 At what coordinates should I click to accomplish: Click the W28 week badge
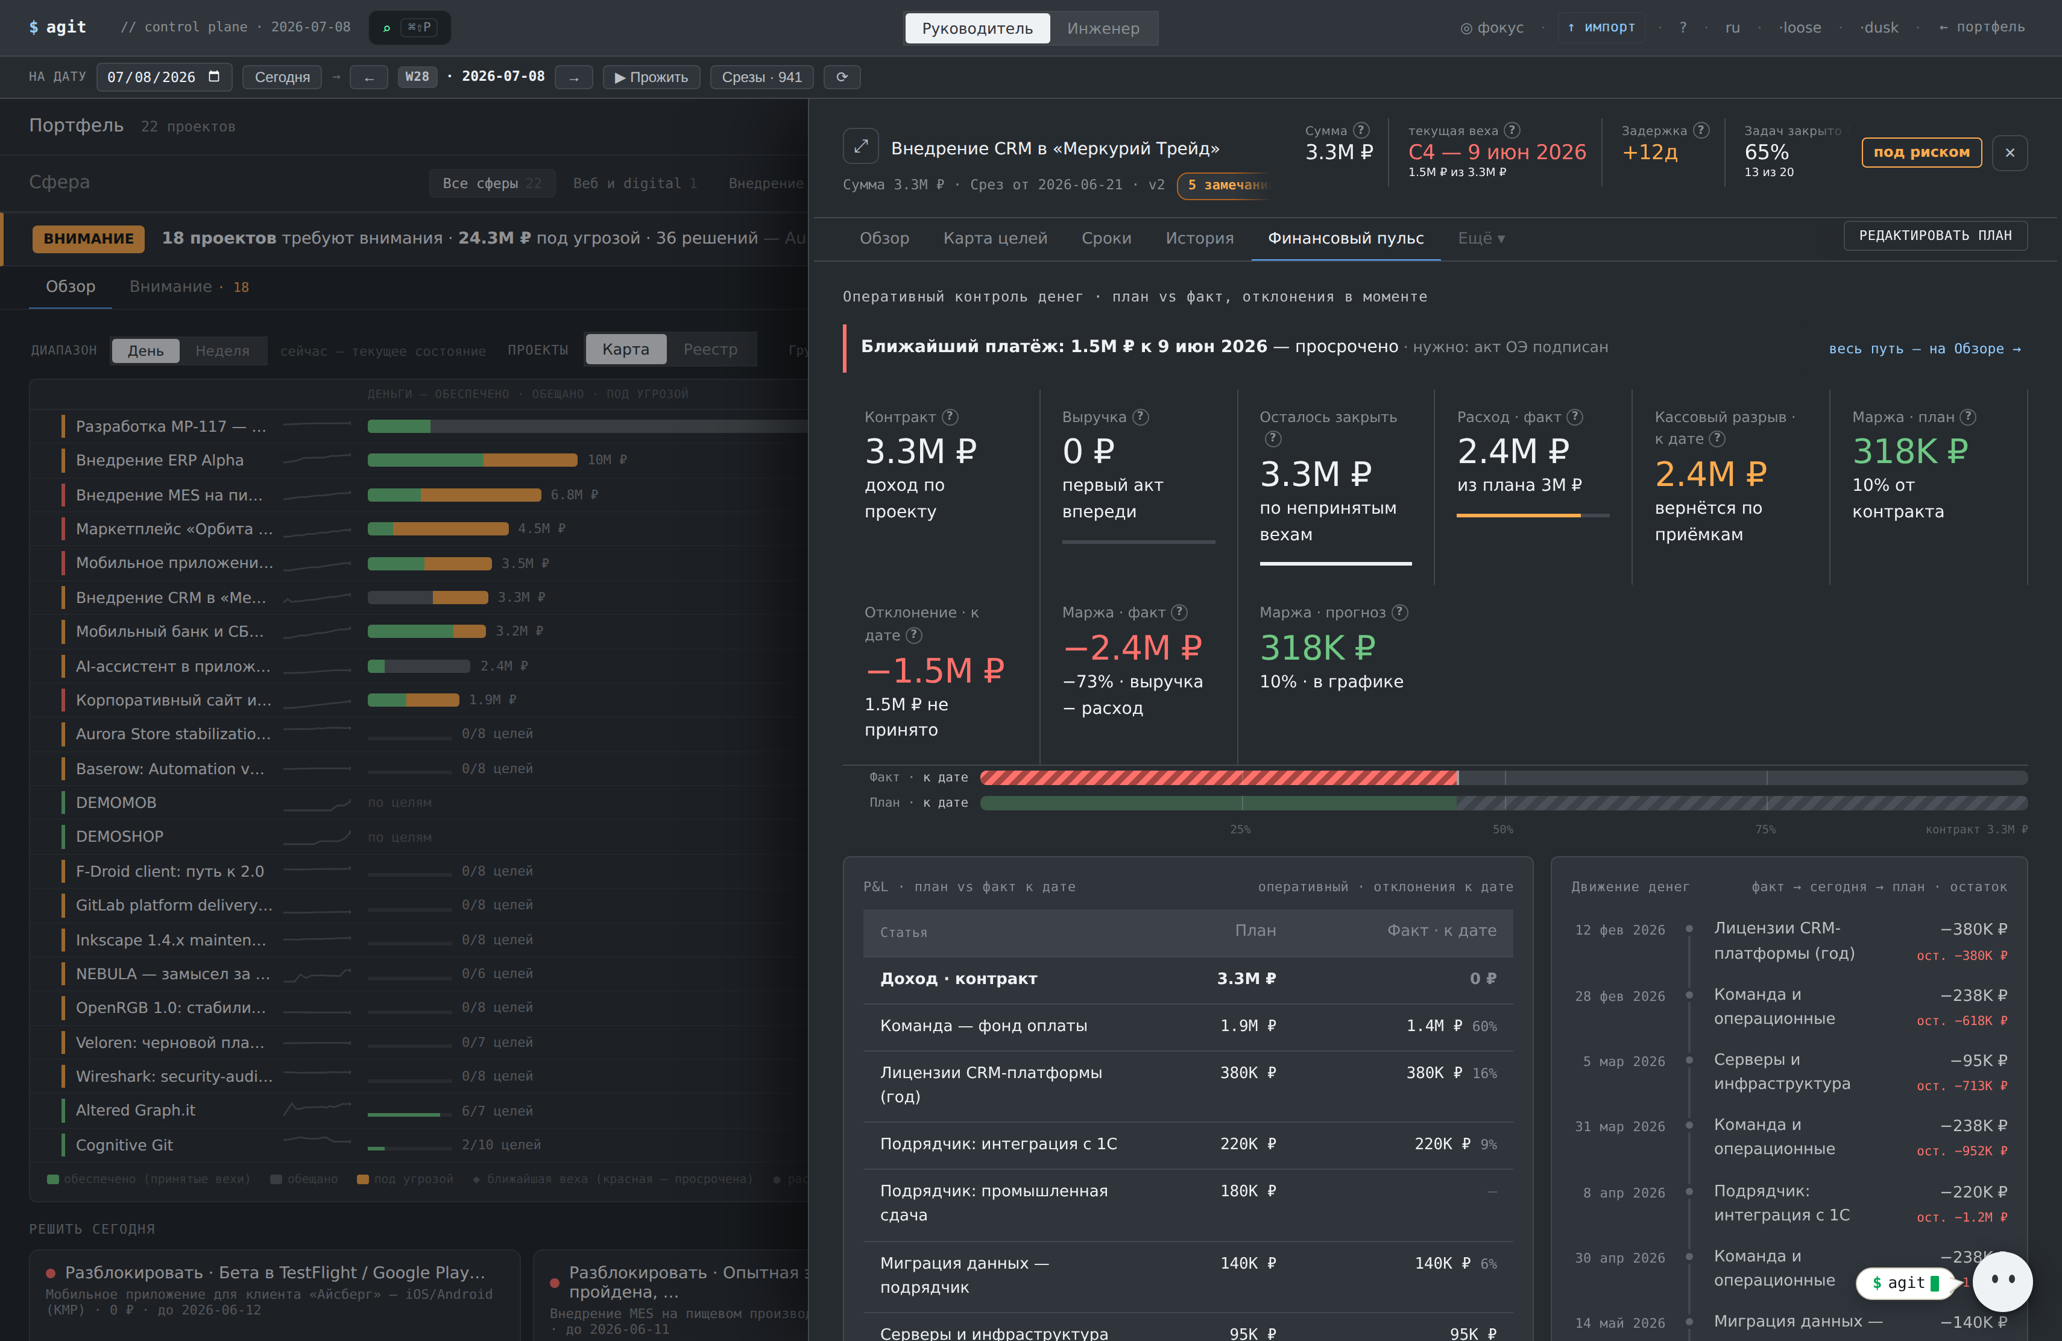[417, 76]
